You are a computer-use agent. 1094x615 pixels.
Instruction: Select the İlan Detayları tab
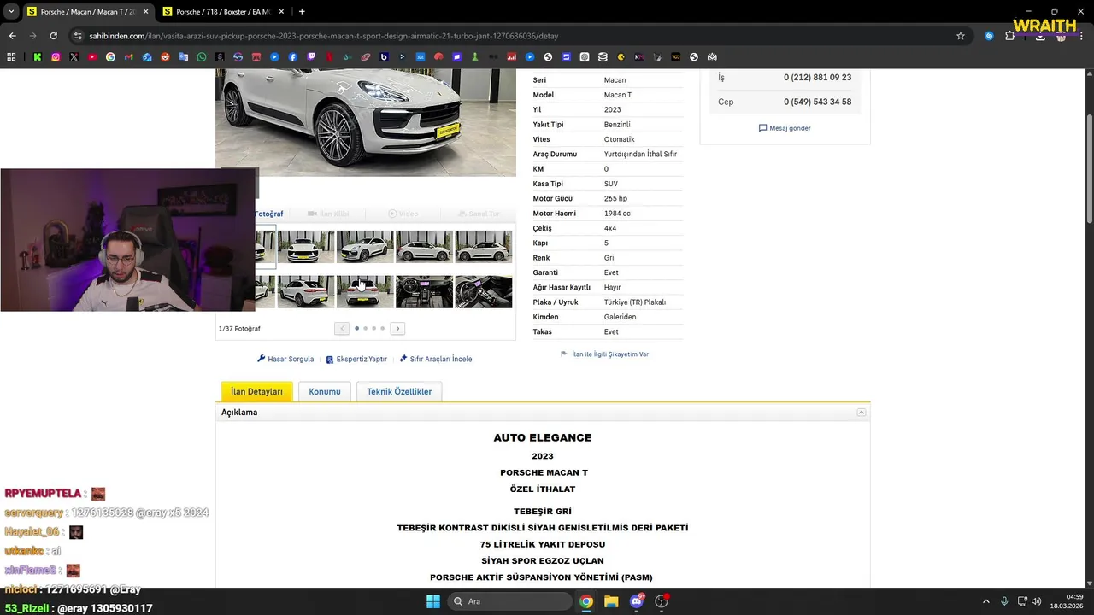tap(256, 391)
